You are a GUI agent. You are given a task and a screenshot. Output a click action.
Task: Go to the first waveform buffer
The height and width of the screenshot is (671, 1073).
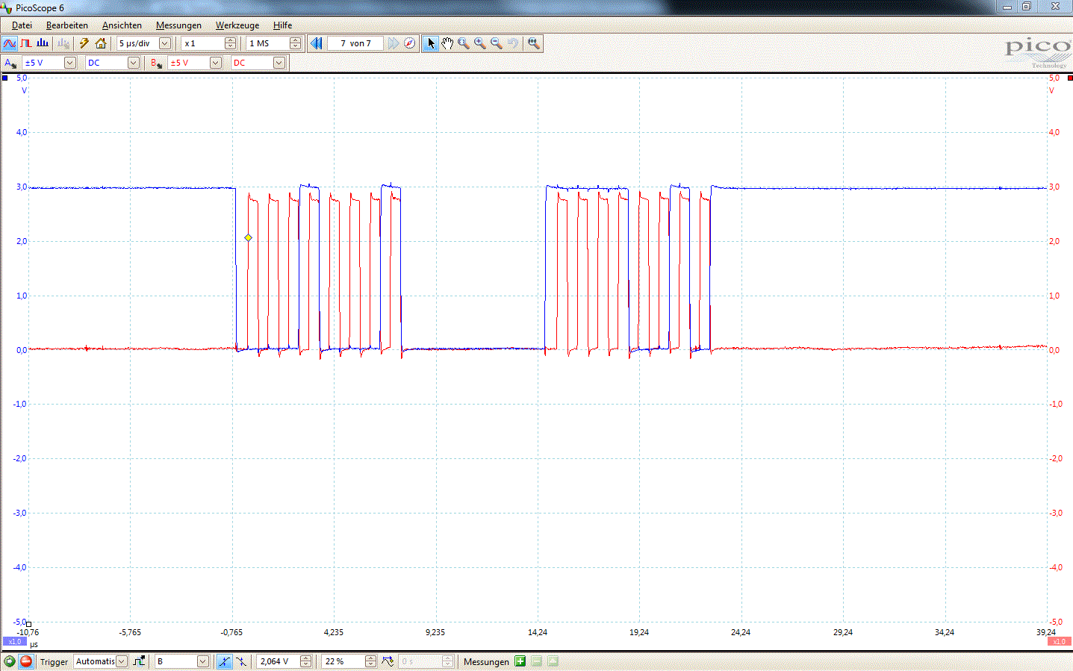317,43
